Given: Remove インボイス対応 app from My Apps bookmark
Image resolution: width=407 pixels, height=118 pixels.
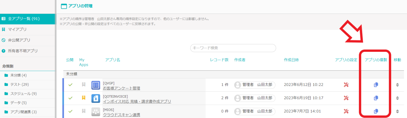Looking at the screenshot, I should coord(84,98).
